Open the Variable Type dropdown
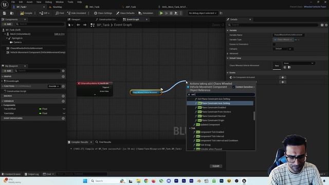 pyautogui.click(x=283, y=40)
